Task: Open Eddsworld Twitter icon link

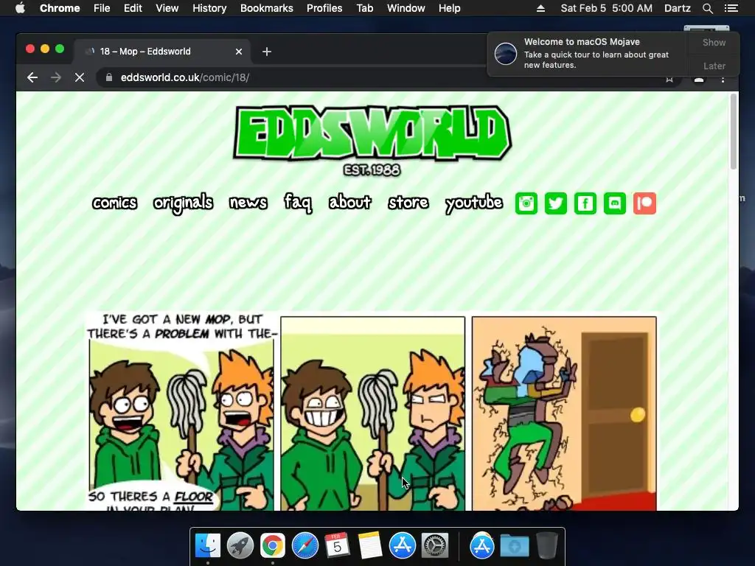Action: tap(556, 203)
